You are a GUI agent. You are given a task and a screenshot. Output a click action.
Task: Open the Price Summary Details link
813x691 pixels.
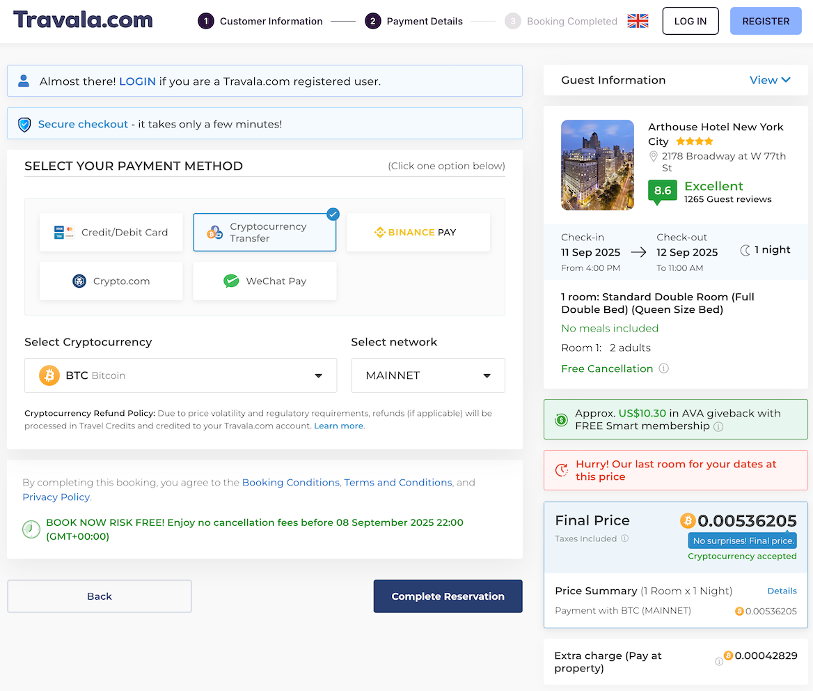(x=782, y=591)
